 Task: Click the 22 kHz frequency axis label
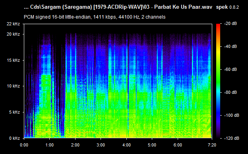[13, 24]
